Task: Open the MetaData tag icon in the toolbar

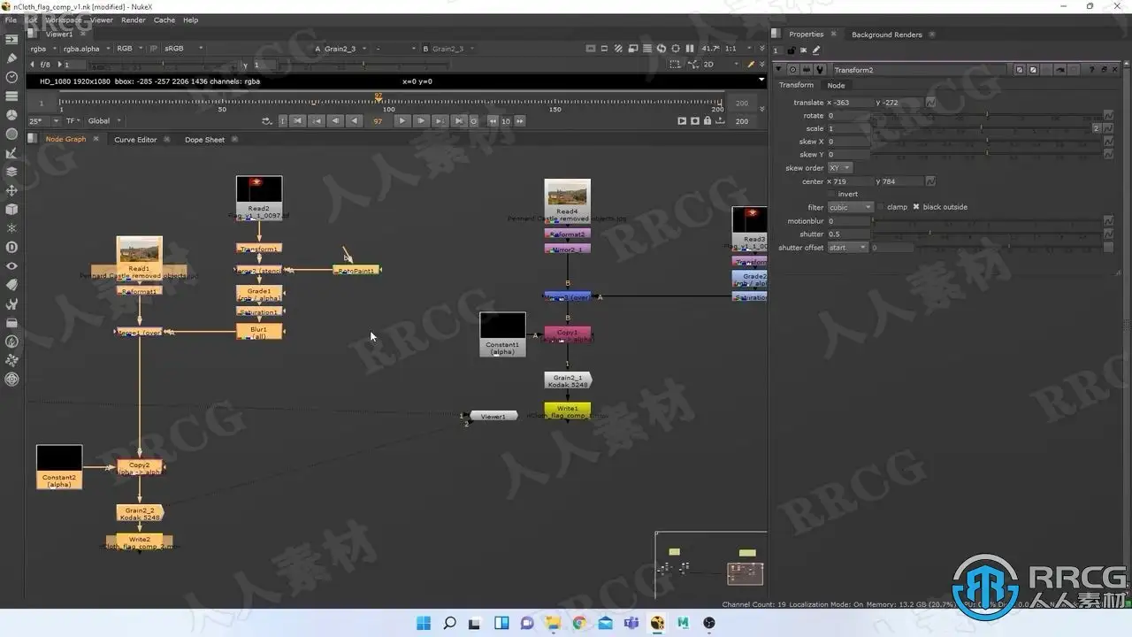Action: click(x=11, y=285)
